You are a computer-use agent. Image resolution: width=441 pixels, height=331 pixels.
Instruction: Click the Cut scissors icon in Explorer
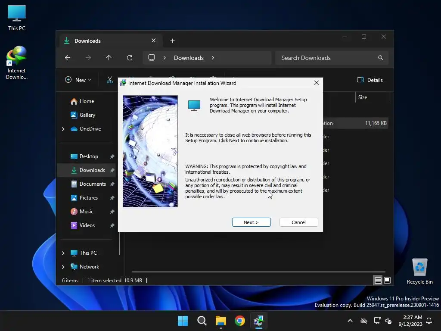click(110, 80)
